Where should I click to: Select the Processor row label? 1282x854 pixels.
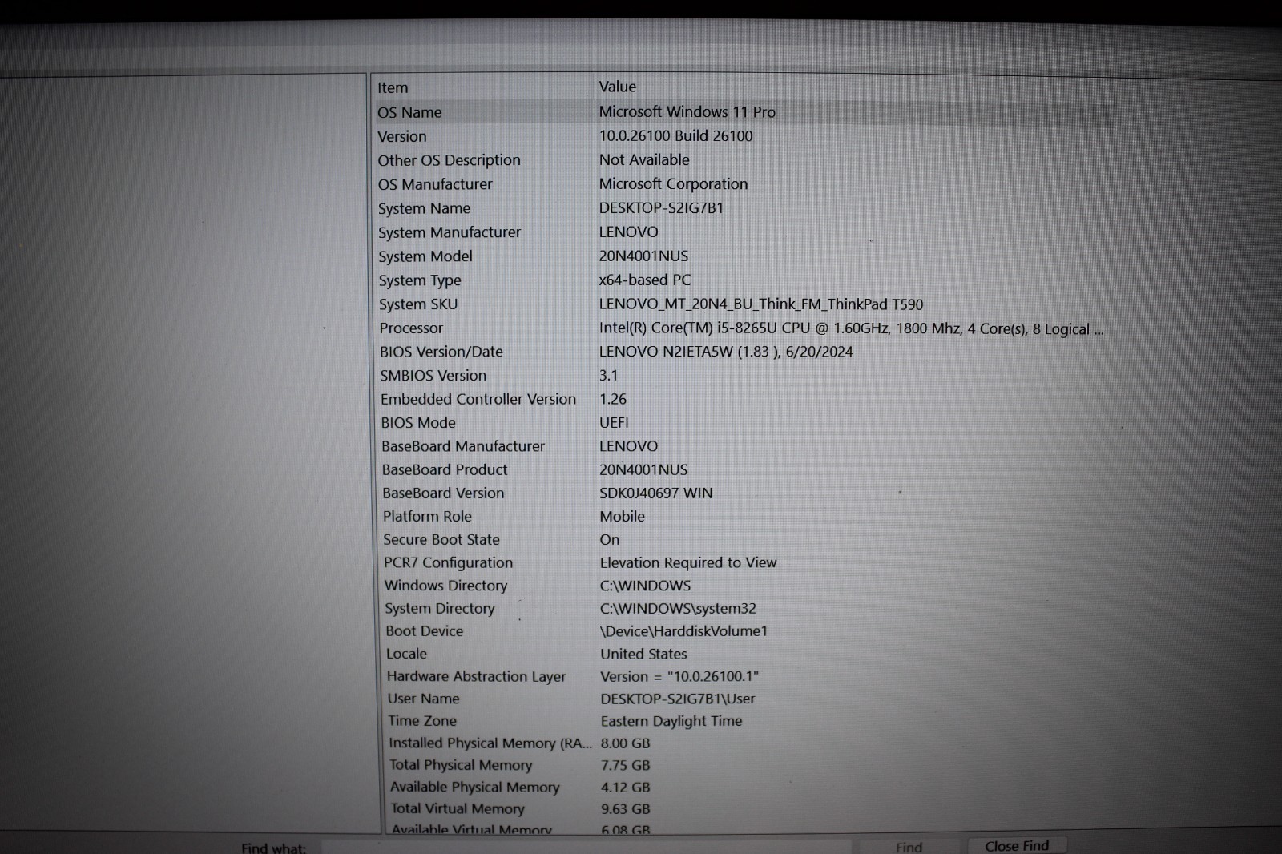411,328
